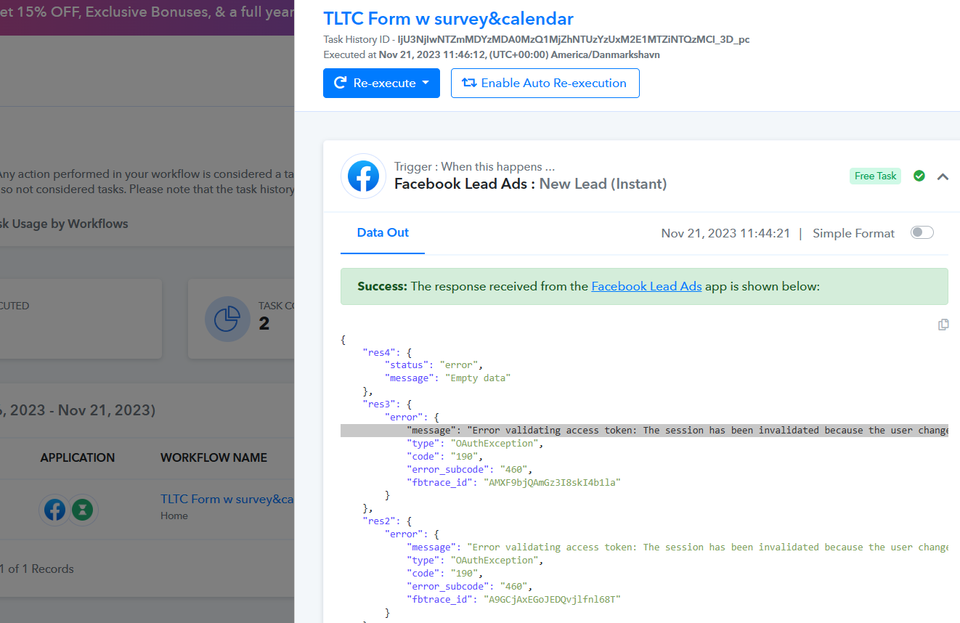Click the Facebook application icon in table row
The image size is (960, 623).
[x=54, y=510]
